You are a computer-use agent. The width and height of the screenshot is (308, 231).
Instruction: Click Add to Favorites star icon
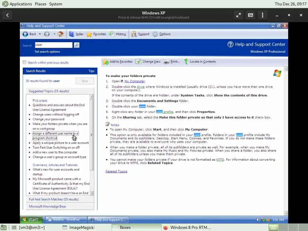pos(106,61)
